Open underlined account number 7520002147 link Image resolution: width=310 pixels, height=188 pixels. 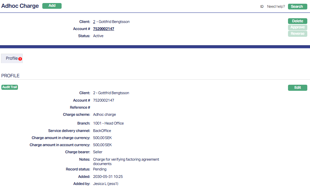pyautogui.click(x=104, y=29)
